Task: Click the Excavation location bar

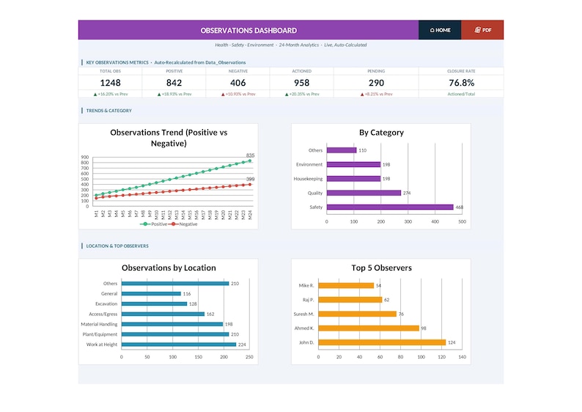Action: (155, 304)
